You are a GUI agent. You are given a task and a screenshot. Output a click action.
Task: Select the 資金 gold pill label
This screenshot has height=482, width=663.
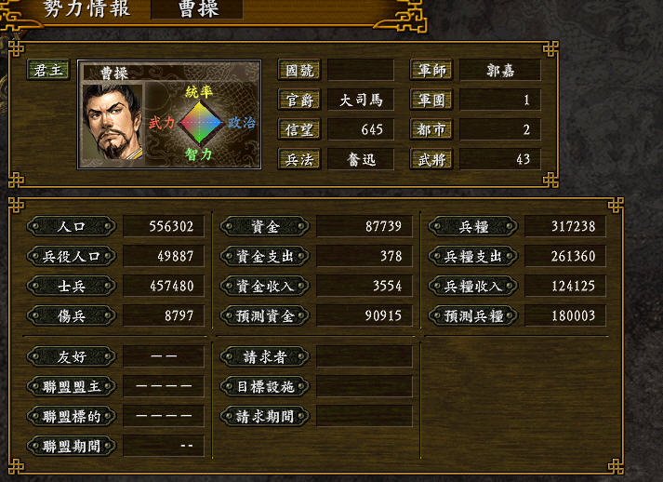tap(265, 226)
